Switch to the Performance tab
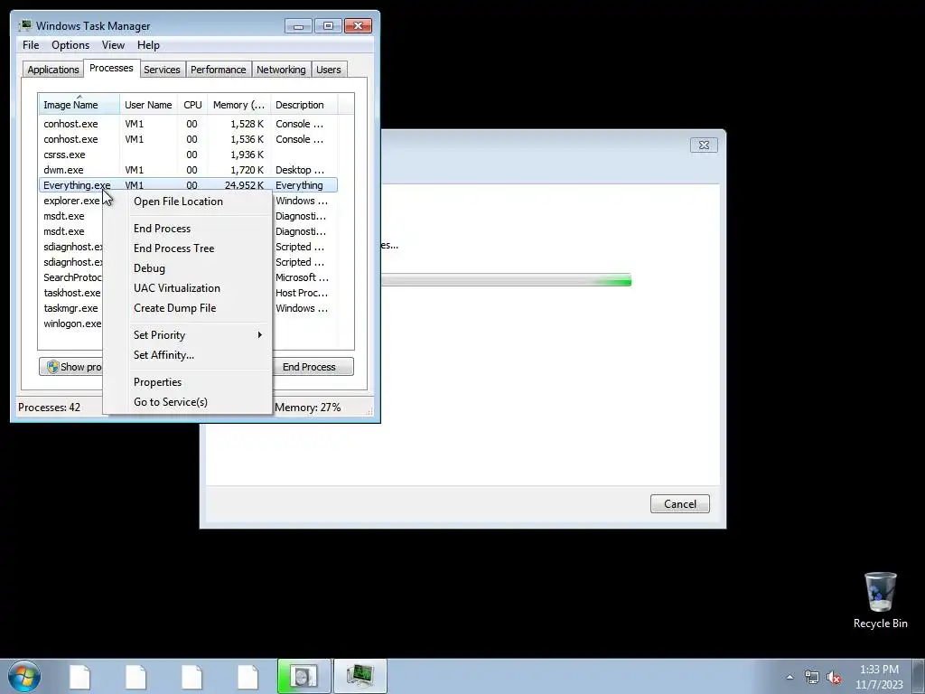Image resolution: width=925 pixels, height=694 pixels. tap(219, 70)
